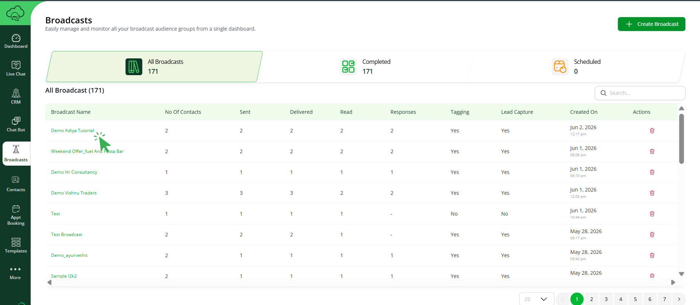This screenshot has height=305, width=700.
Task: Open Appt Booking in the sidebar
Action: coord(16,215)
